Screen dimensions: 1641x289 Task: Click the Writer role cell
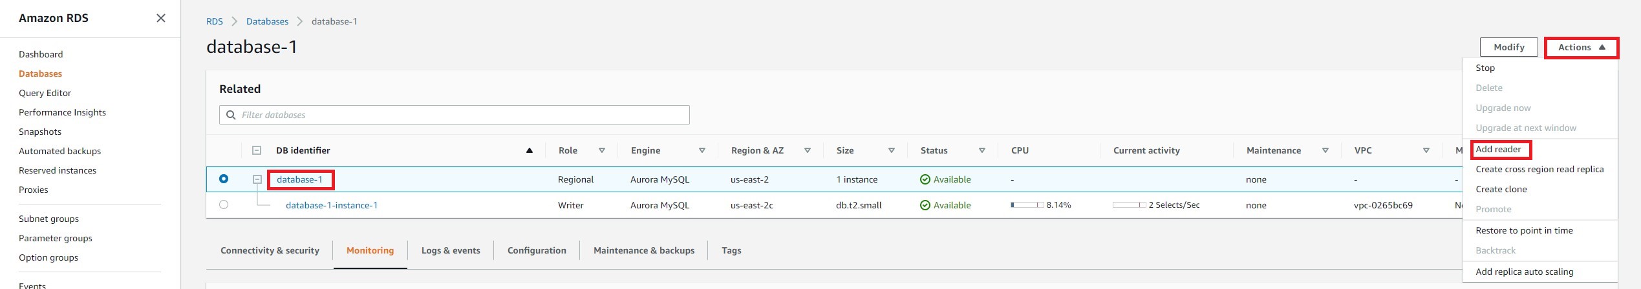click(571, 205)
